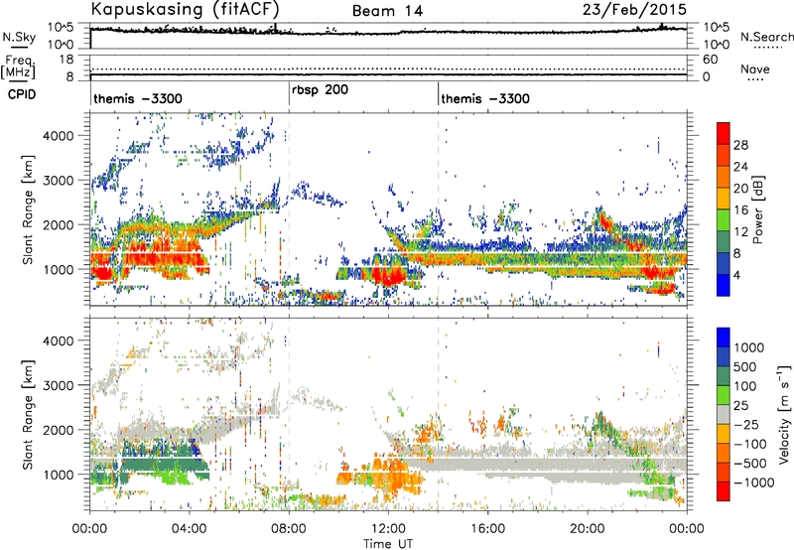Pick gray Velocity colorbar segment between 25 and -25
This screenshot has width=794, height=550.
click(x=724, y=414)
